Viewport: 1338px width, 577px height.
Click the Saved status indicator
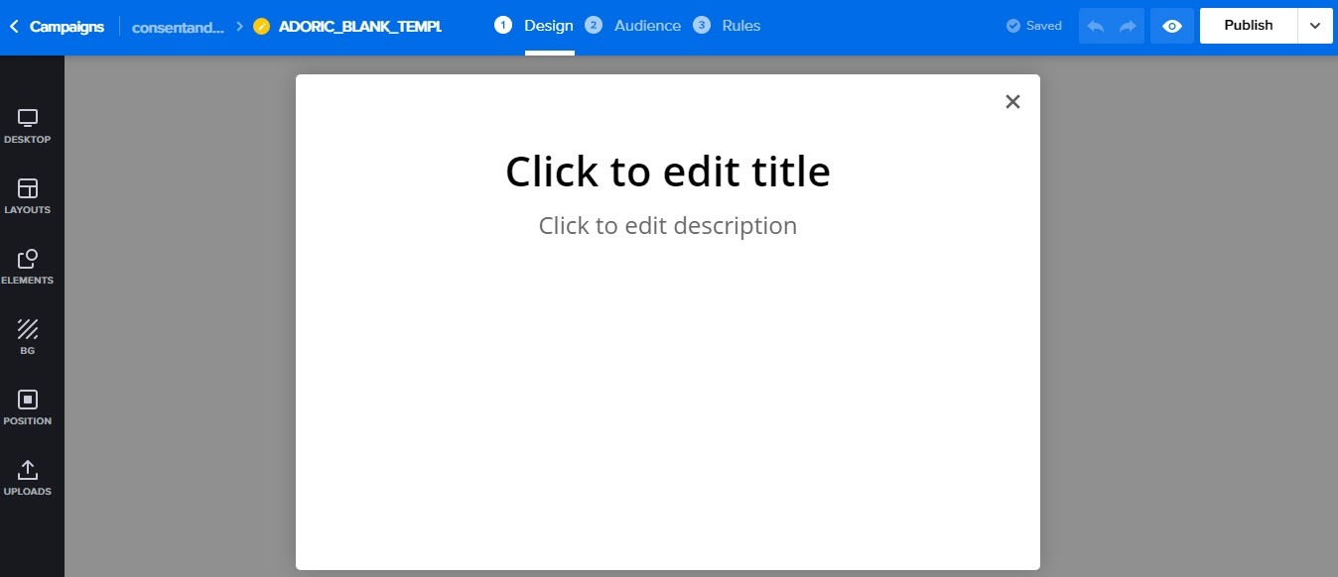click(x=1033, y=25)
